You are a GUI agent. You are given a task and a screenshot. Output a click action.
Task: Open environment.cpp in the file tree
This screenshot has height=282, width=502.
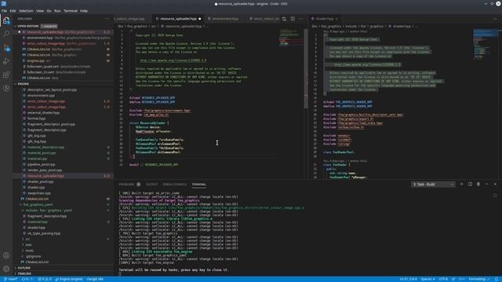click(41, 96)
